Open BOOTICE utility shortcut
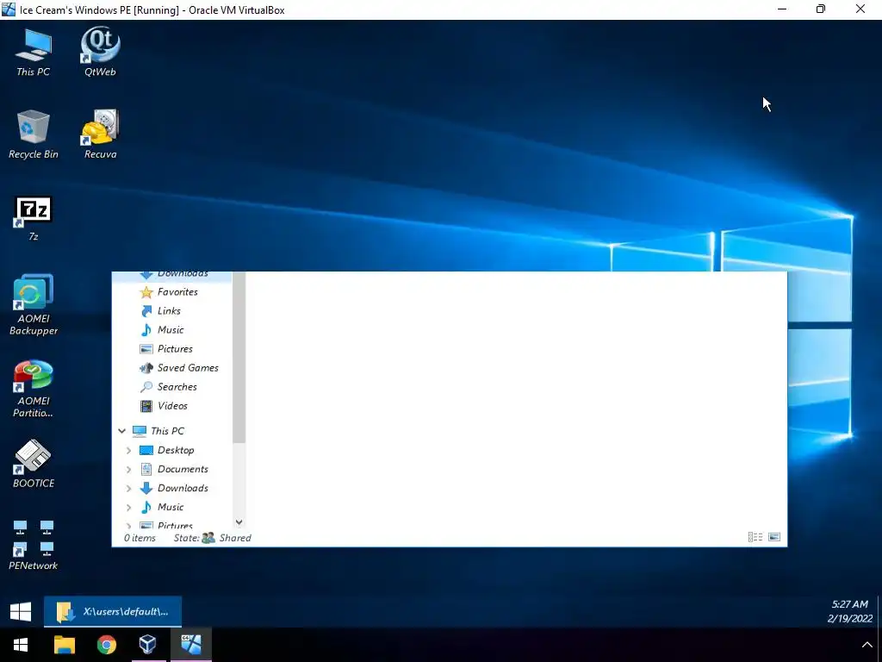The image size is (882, 662). 34,464
